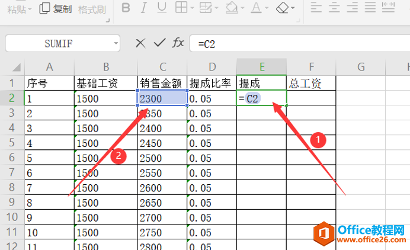The height and width of the screenshot is (250, 410).
Task: Click cell E2 with =C2
Action: (x=262, y=98)
